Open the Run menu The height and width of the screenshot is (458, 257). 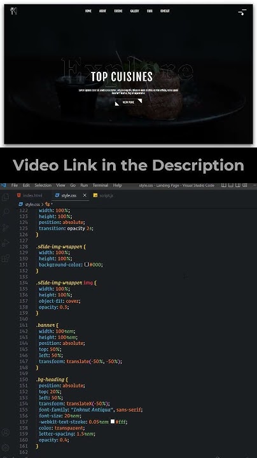(x=84, y=185)
